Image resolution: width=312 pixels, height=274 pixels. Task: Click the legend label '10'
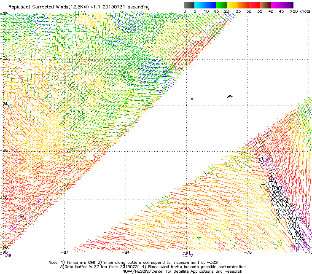click(x=206, y=11)
